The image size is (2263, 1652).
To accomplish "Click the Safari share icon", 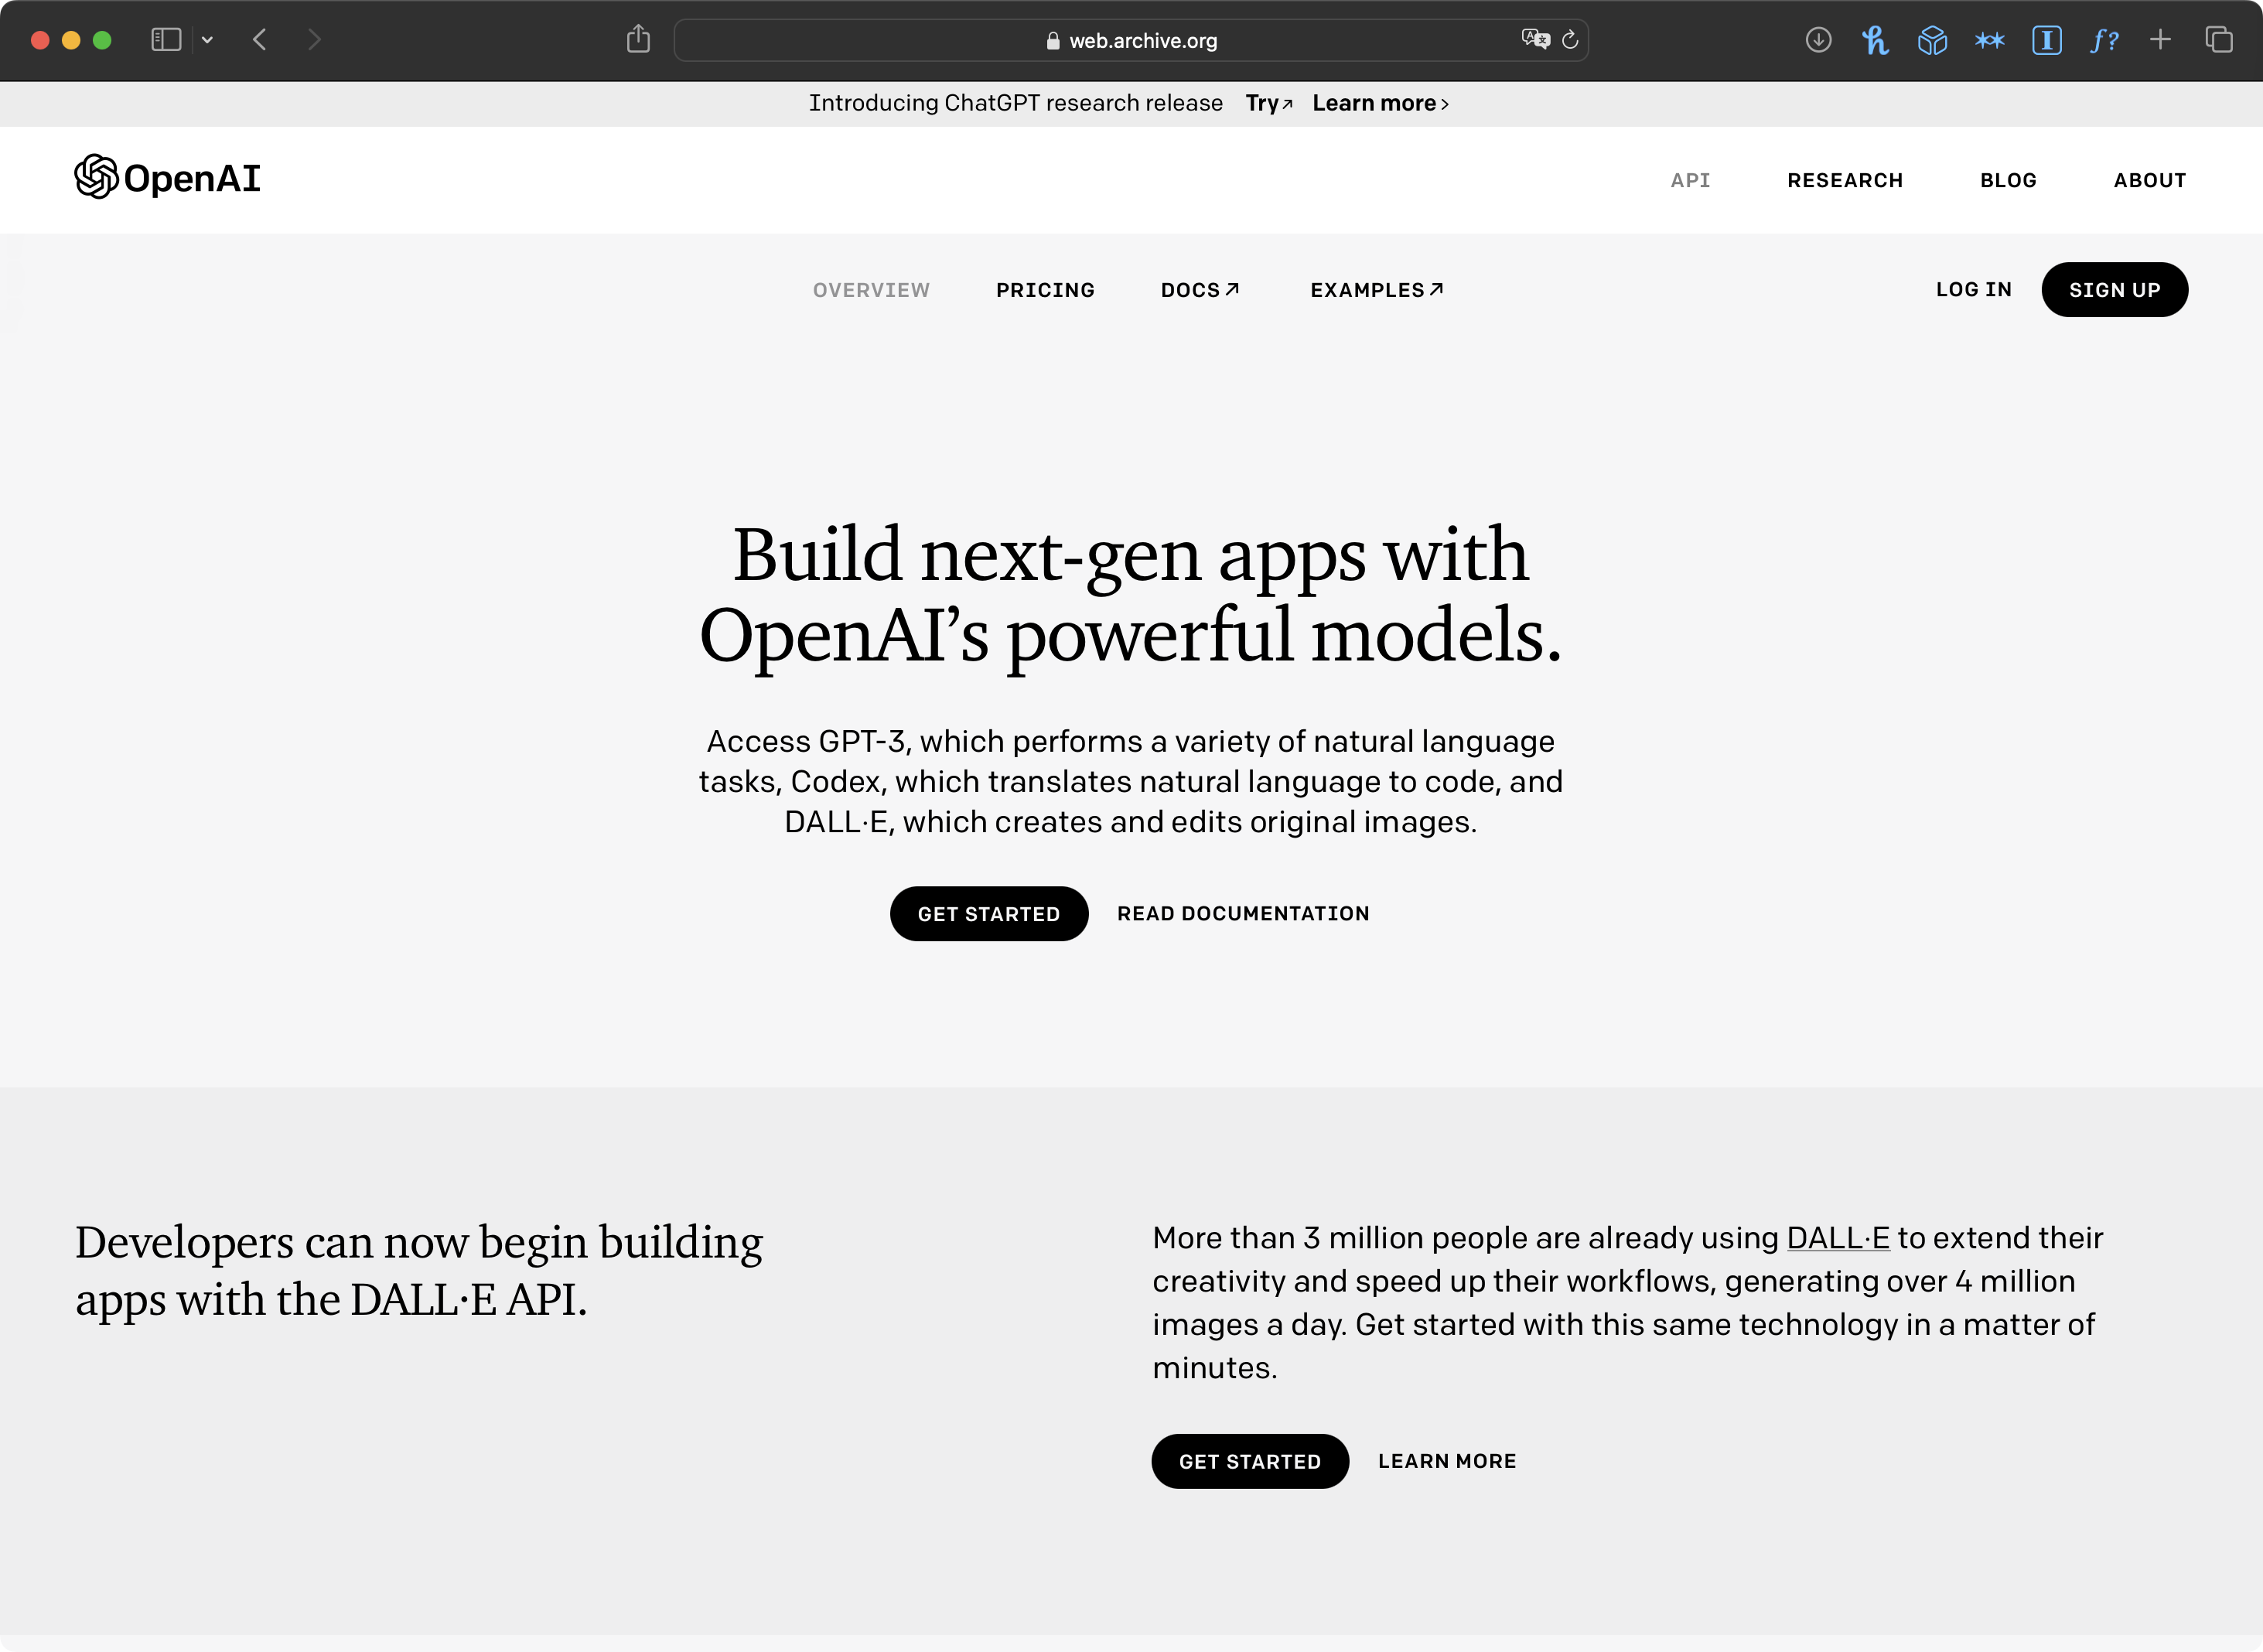I will point(638,40).
